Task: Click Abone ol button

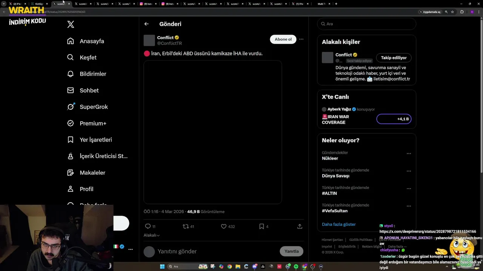Action: (x=283, y=39)
